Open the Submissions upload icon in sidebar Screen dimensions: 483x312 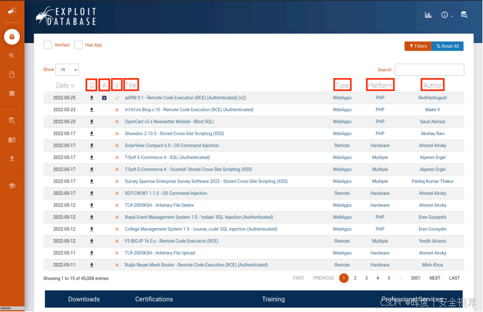click(12, 158)
